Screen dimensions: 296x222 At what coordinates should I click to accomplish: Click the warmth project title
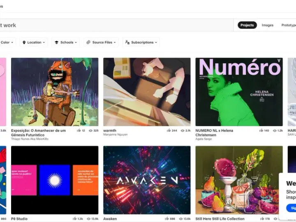click(x=110, y=130)
